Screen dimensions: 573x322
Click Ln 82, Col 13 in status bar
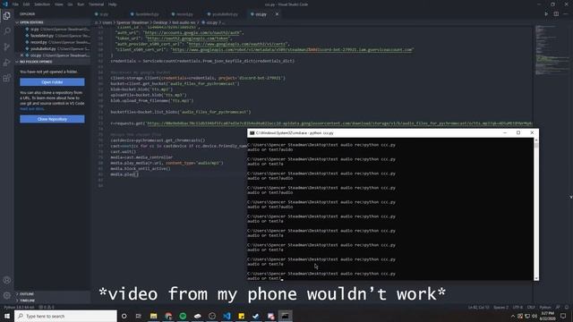pos(478,308)
